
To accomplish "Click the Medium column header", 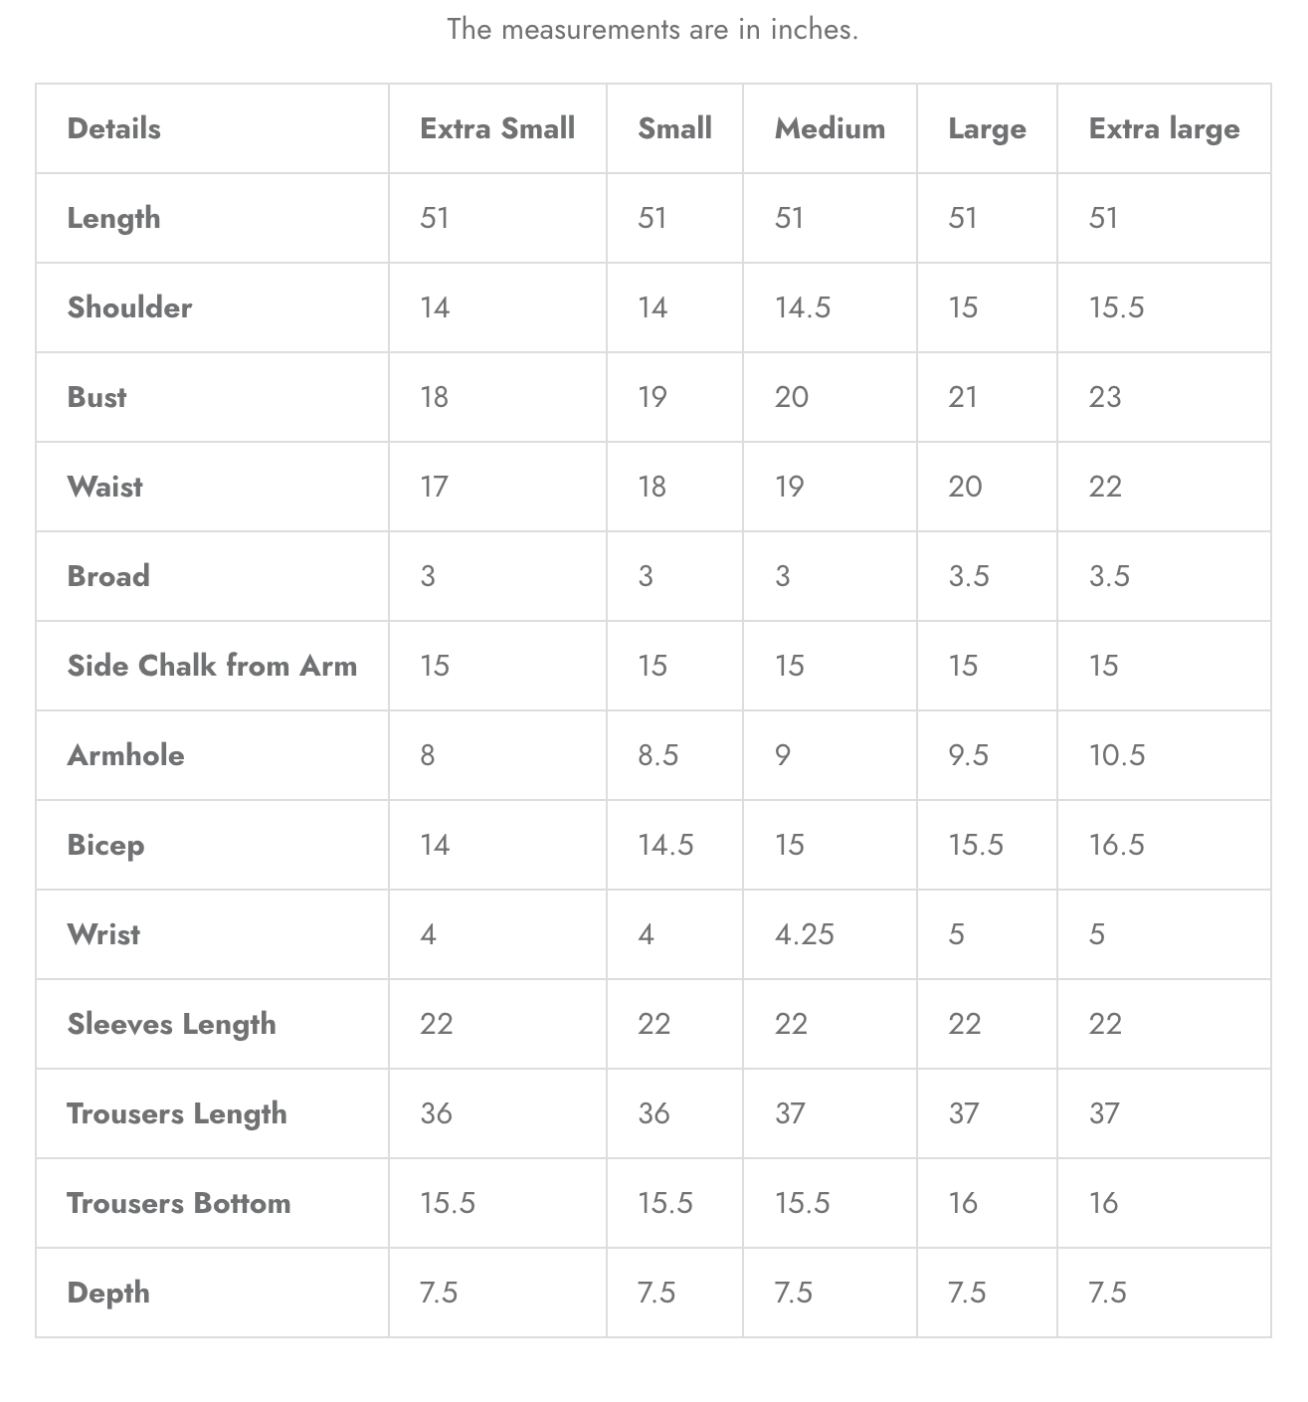I will [830, 128].
